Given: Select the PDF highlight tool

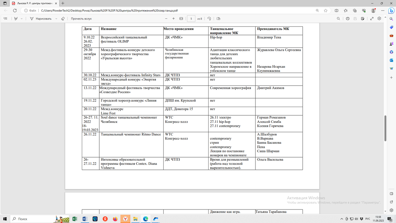Looking at the screenshot, I should click(16, 19).
